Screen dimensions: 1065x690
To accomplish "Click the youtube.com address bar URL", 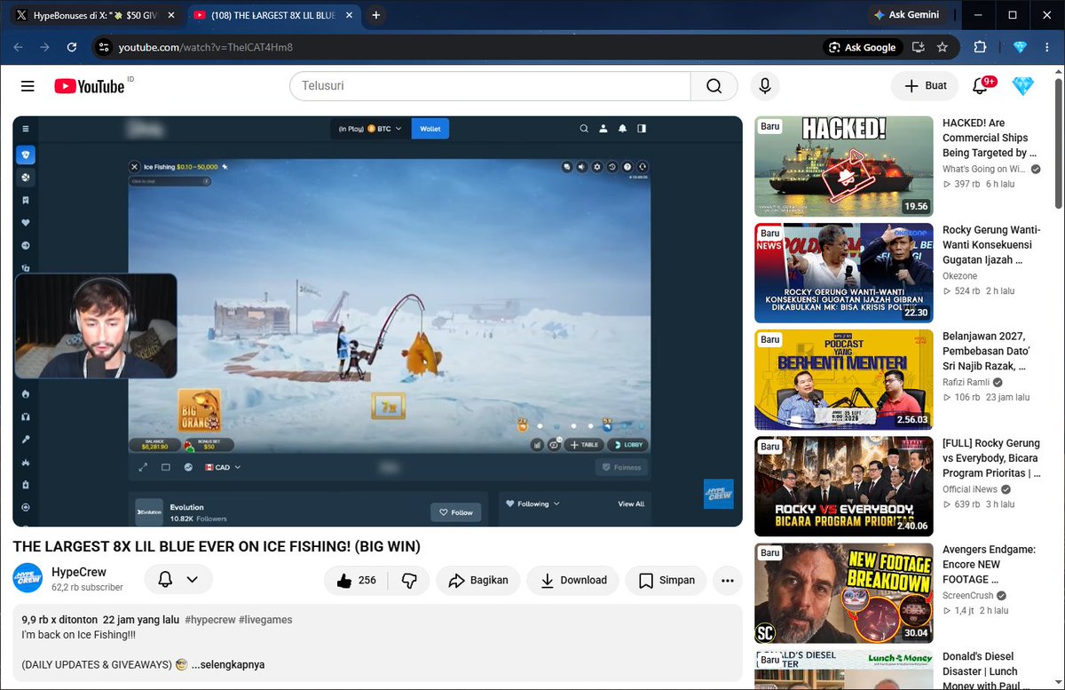I will click(206, 47).
